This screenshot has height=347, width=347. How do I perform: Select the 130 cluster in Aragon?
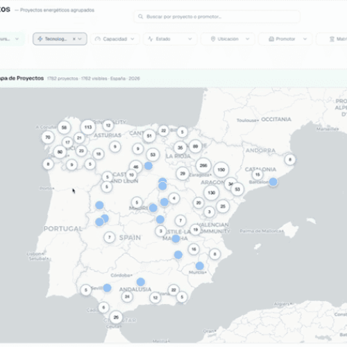(212, 192)
